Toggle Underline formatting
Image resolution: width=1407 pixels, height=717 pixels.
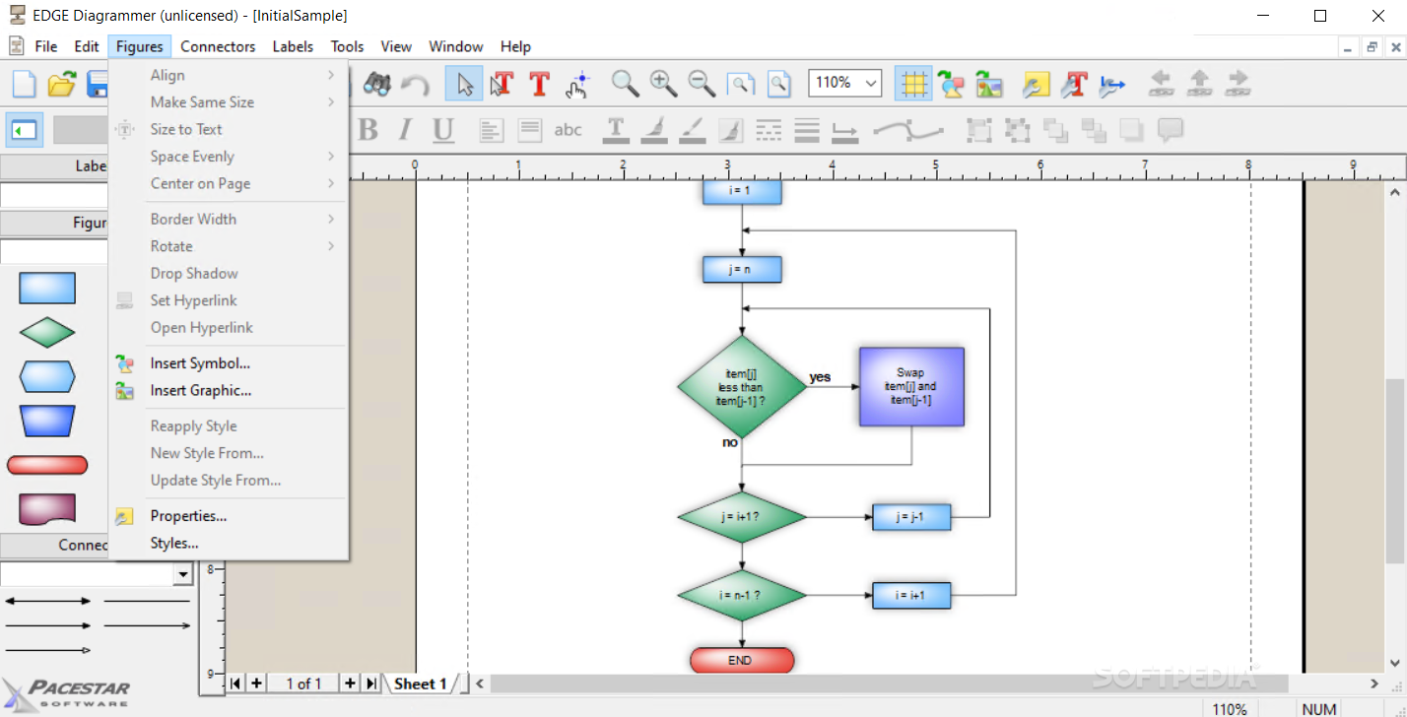pyautogui.click(x=443, y=130)
